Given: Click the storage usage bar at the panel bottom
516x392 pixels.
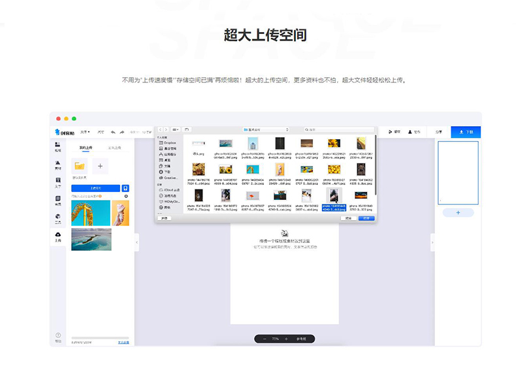Looking at the screenshot, I should (x=100, y=339).
